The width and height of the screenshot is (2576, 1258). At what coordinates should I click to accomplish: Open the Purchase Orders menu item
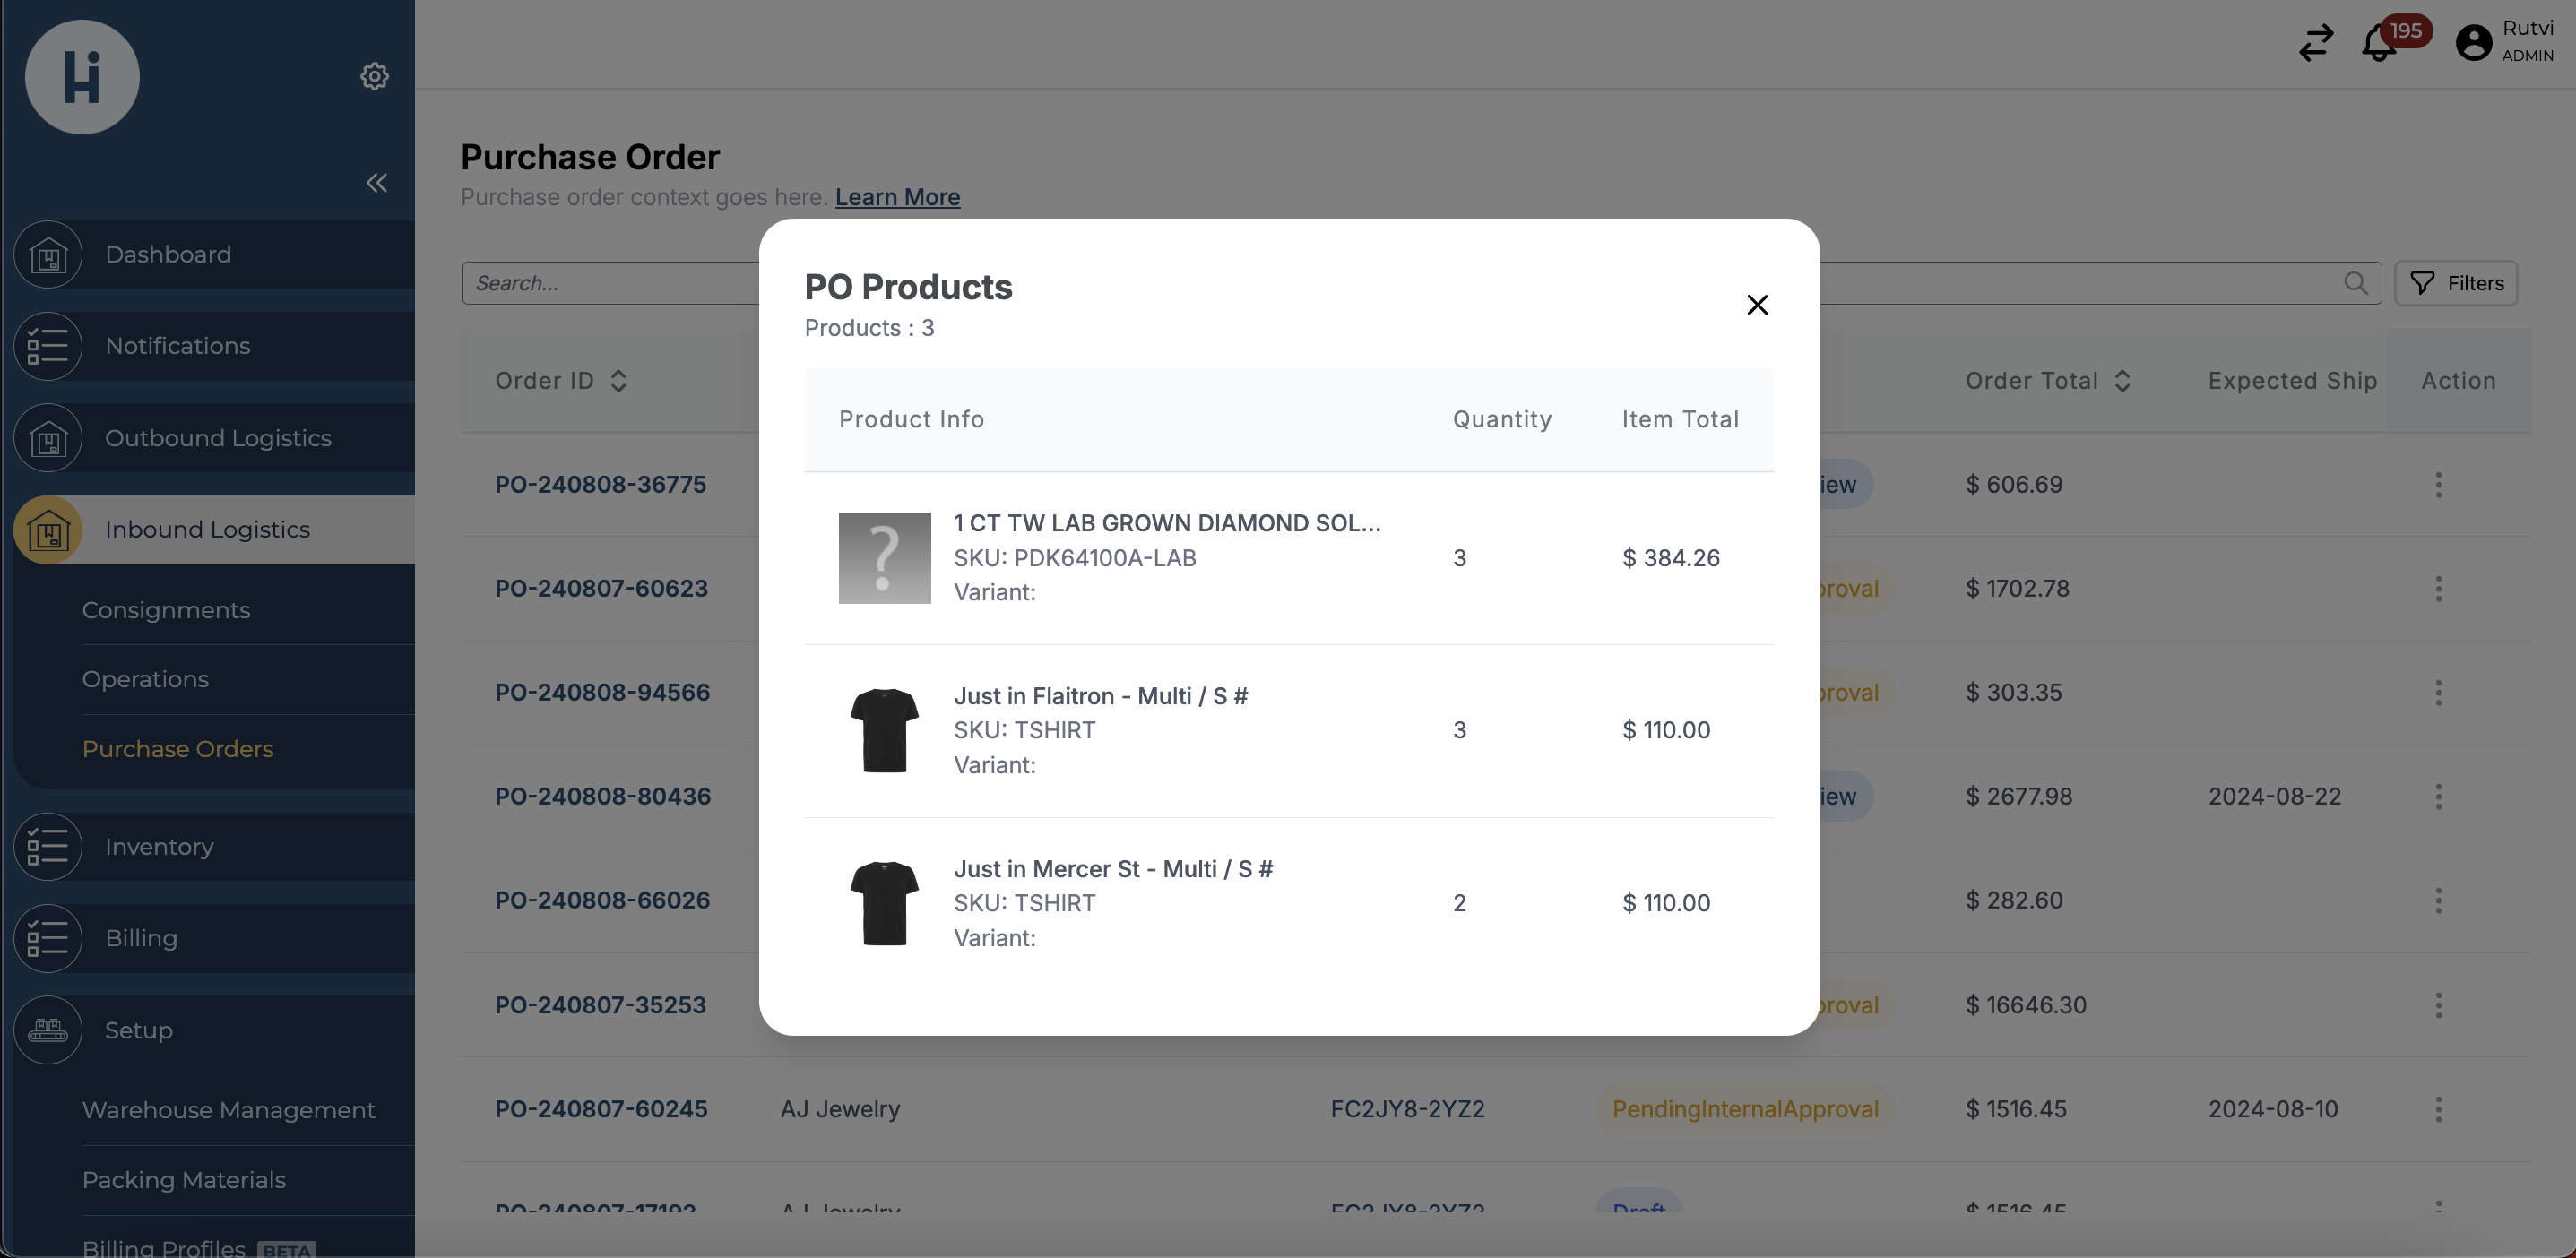[x=177, y=747]
